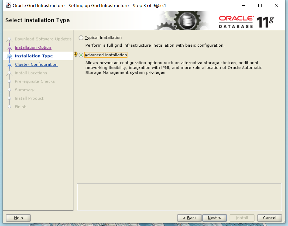
Task: Click the Back button
Action: point(189,218)
